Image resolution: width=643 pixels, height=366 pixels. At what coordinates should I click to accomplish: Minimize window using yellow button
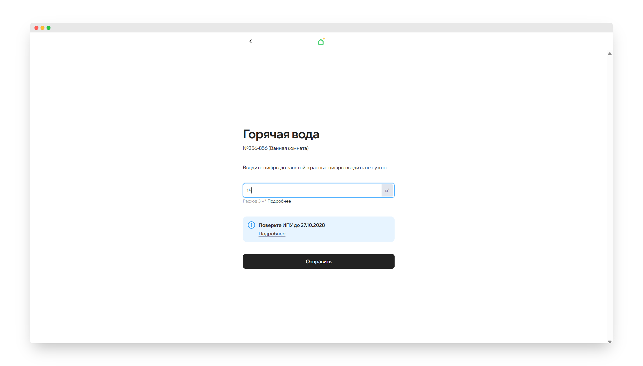42,28
